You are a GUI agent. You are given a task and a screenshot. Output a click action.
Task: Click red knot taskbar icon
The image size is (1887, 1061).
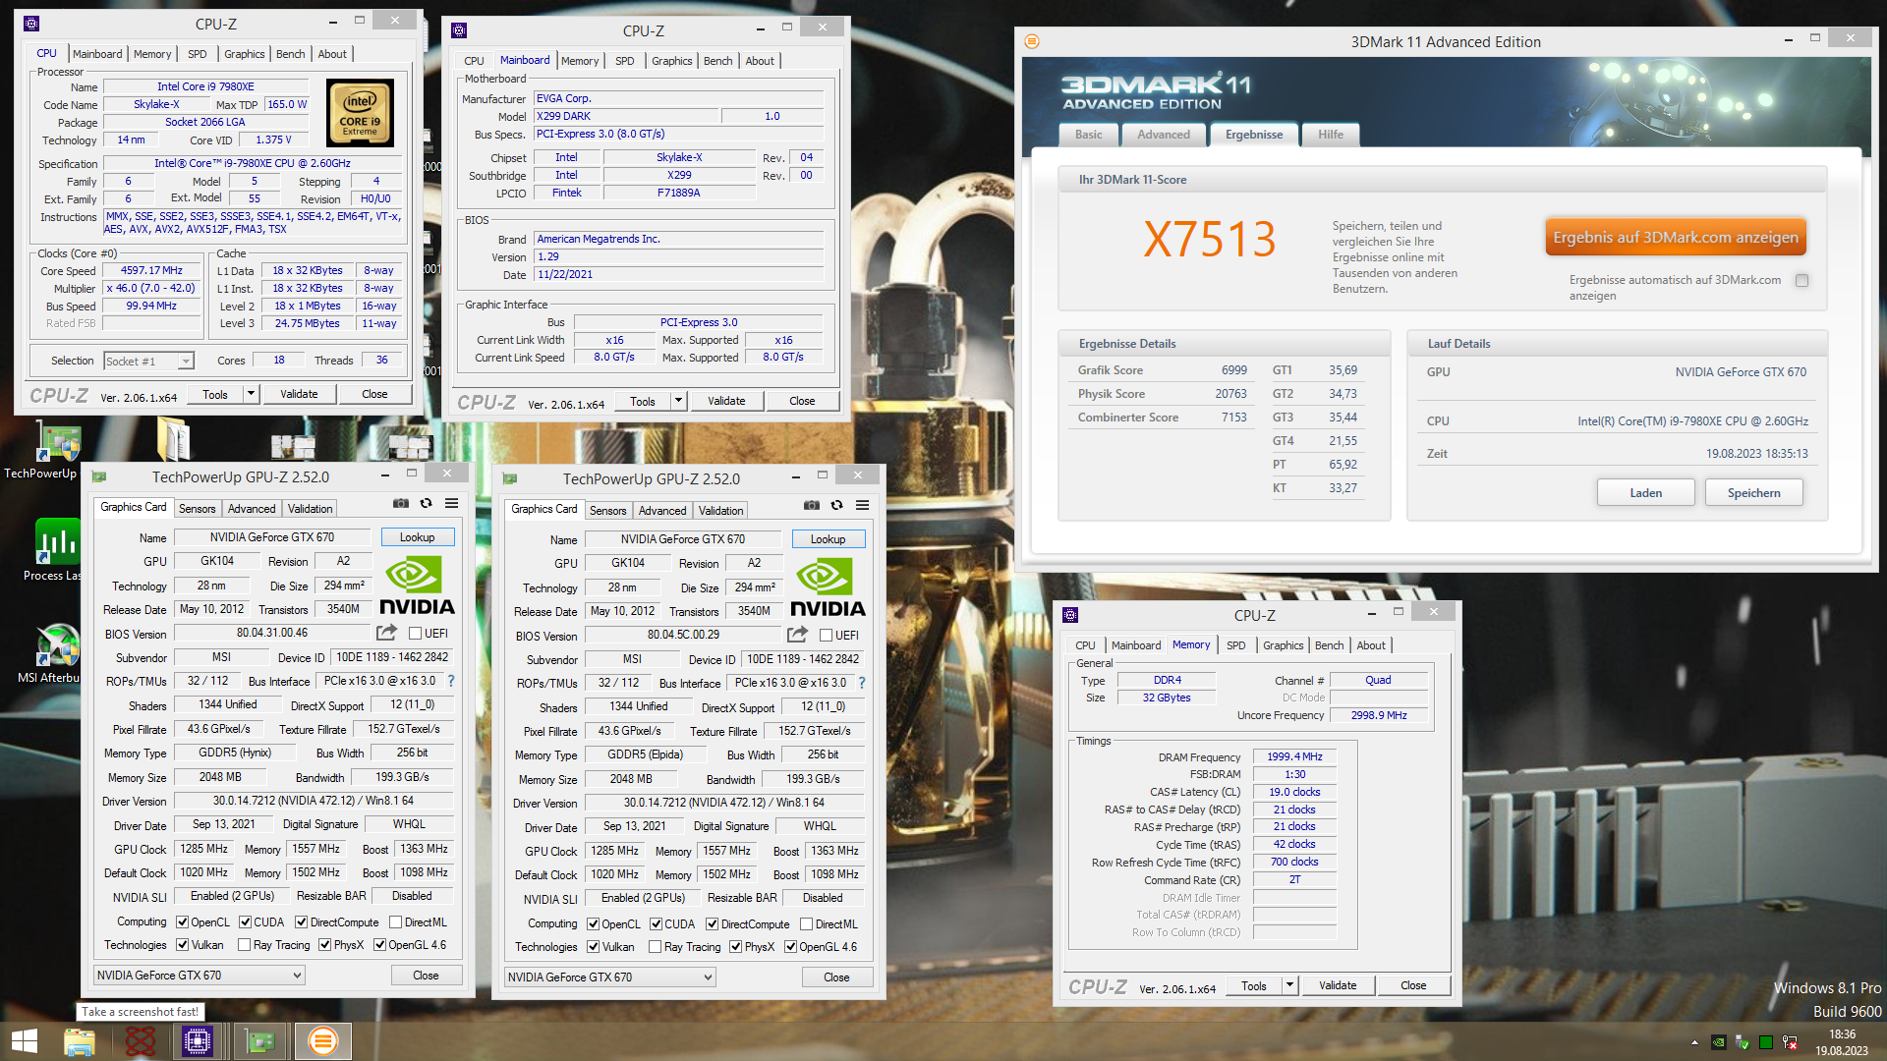point(141,1041)
